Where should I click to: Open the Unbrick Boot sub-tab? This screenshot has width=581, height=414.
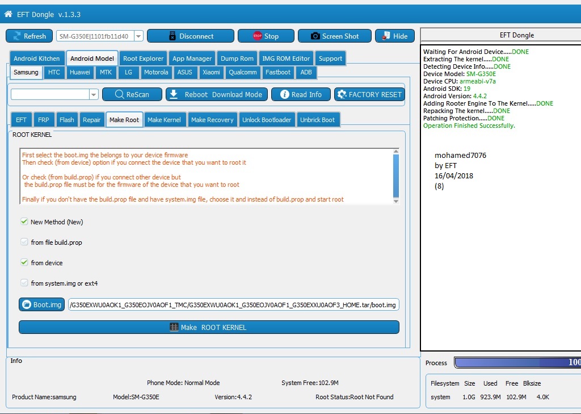pos(318,119)
